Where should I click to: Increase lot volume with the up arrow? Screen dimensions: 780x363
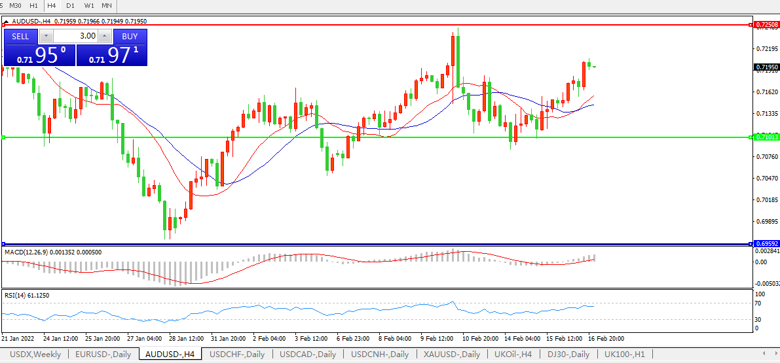click(105, 36)
